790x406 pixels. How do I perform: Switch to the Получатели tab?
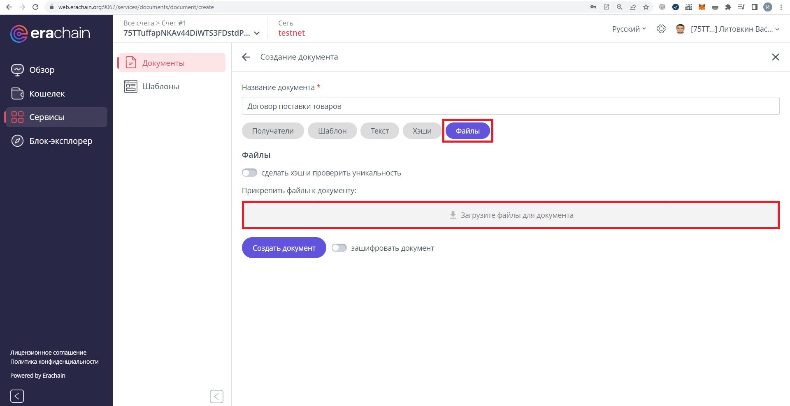272,131
